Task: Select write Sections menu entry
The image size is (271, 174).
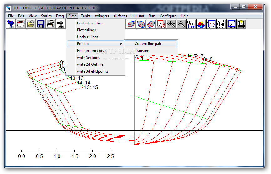Action: click(96, 58)
